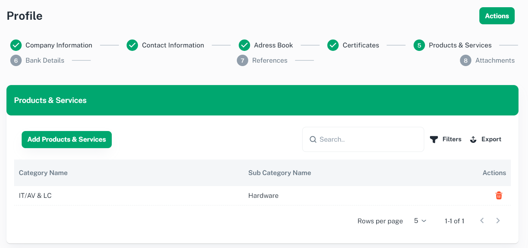Open the Rows per page dropdown
This screenshot has width=528, height=248.
click(420, 221)
